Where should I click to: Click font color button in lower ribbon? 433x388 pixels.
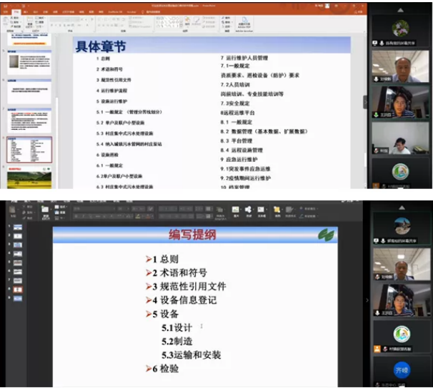[149, 216]
